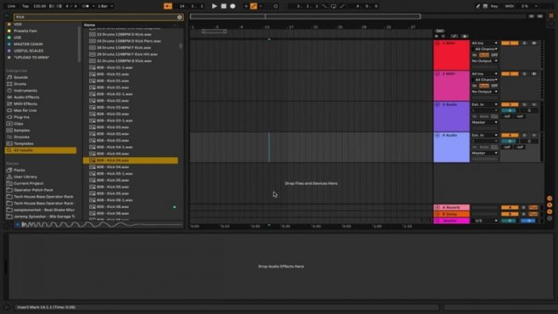Image resolution: width=558 pixels, height=314 pixels.
Task: Select All results in Categories
Action: [x=41, y=151]
